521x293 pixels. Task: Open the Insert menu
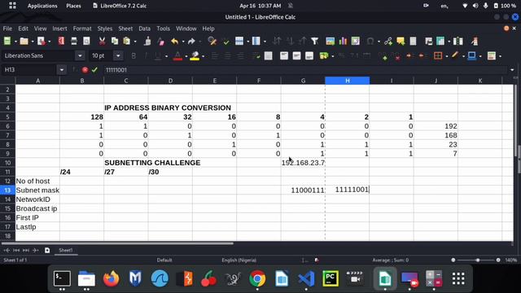(x=59, y=28)
